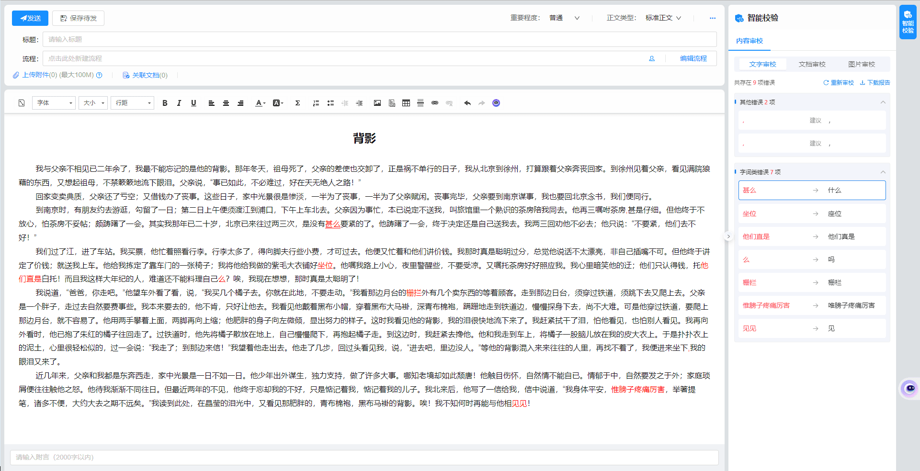Insert a horizontal line
Image resolution: width=920 pixels, height=471 pixels.
coord(420,103)
